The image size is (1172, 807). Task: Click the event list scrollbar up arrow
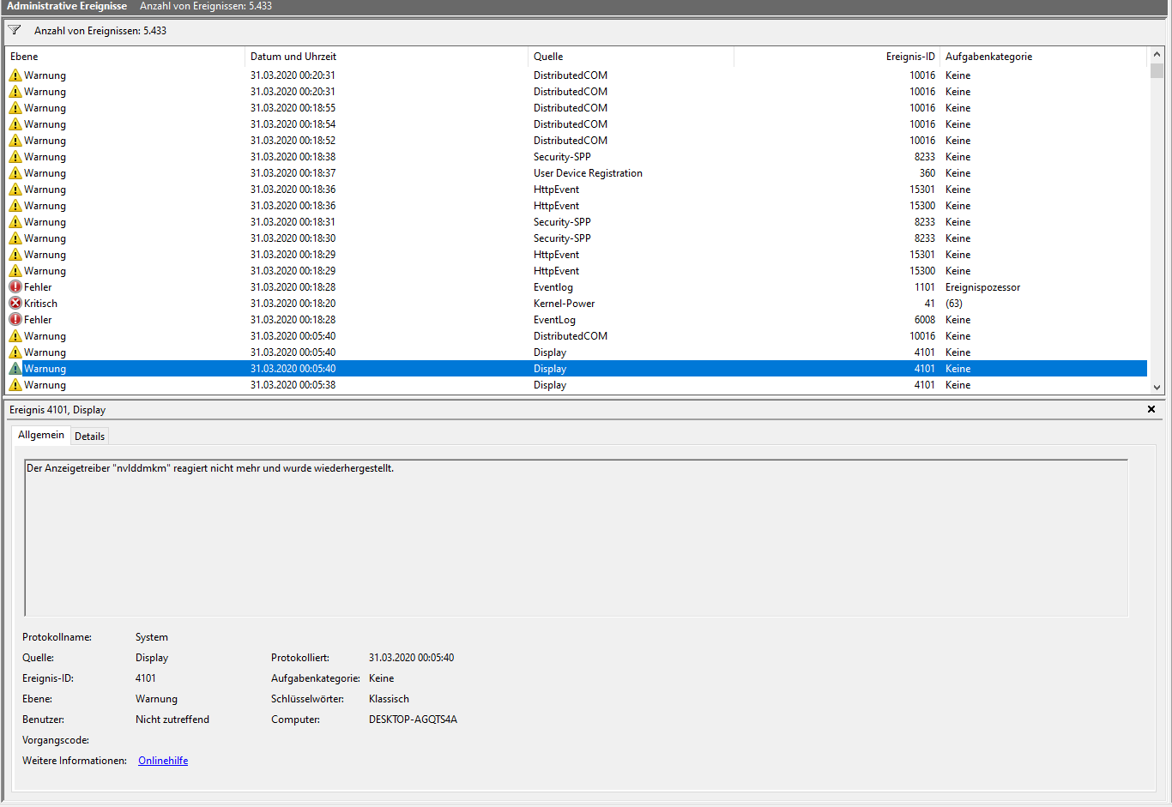click(x=1157, y=54)
